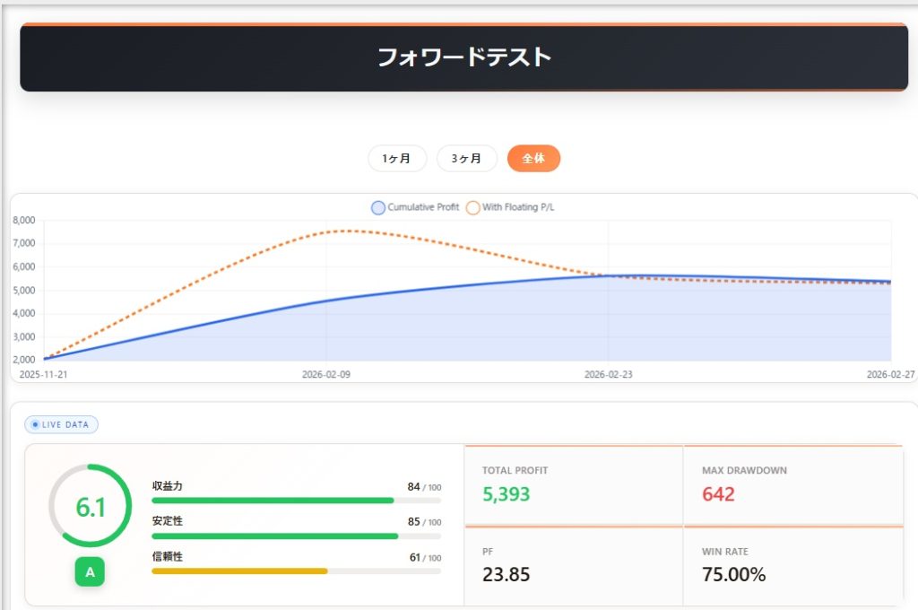Select the 3ヶ月 period tab
The image size is (918, 610).
click(466, 158)
